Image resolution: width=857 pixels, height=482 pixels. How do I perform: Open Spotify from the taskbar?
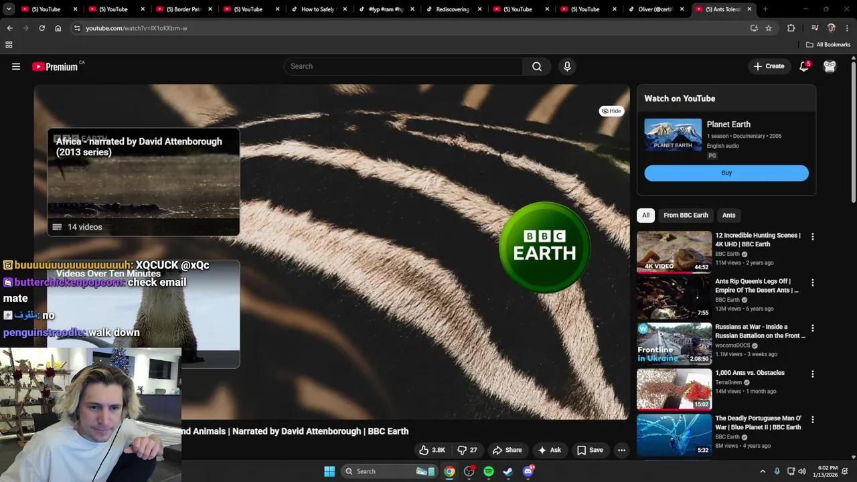(x=489, y=471)
